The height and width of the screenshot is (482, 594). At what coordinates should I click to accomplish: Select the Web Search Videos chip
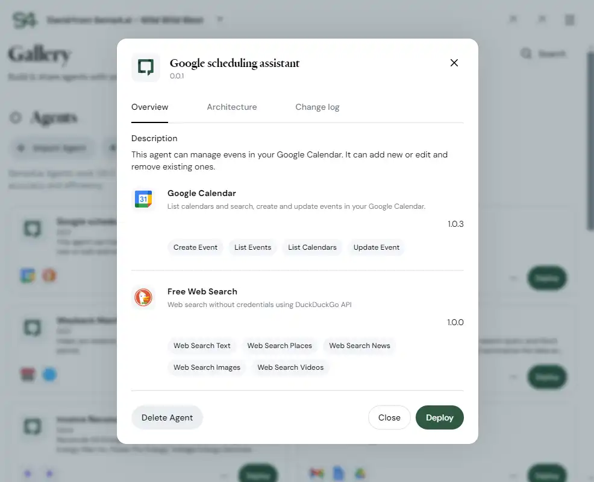(x=290, y=367)
